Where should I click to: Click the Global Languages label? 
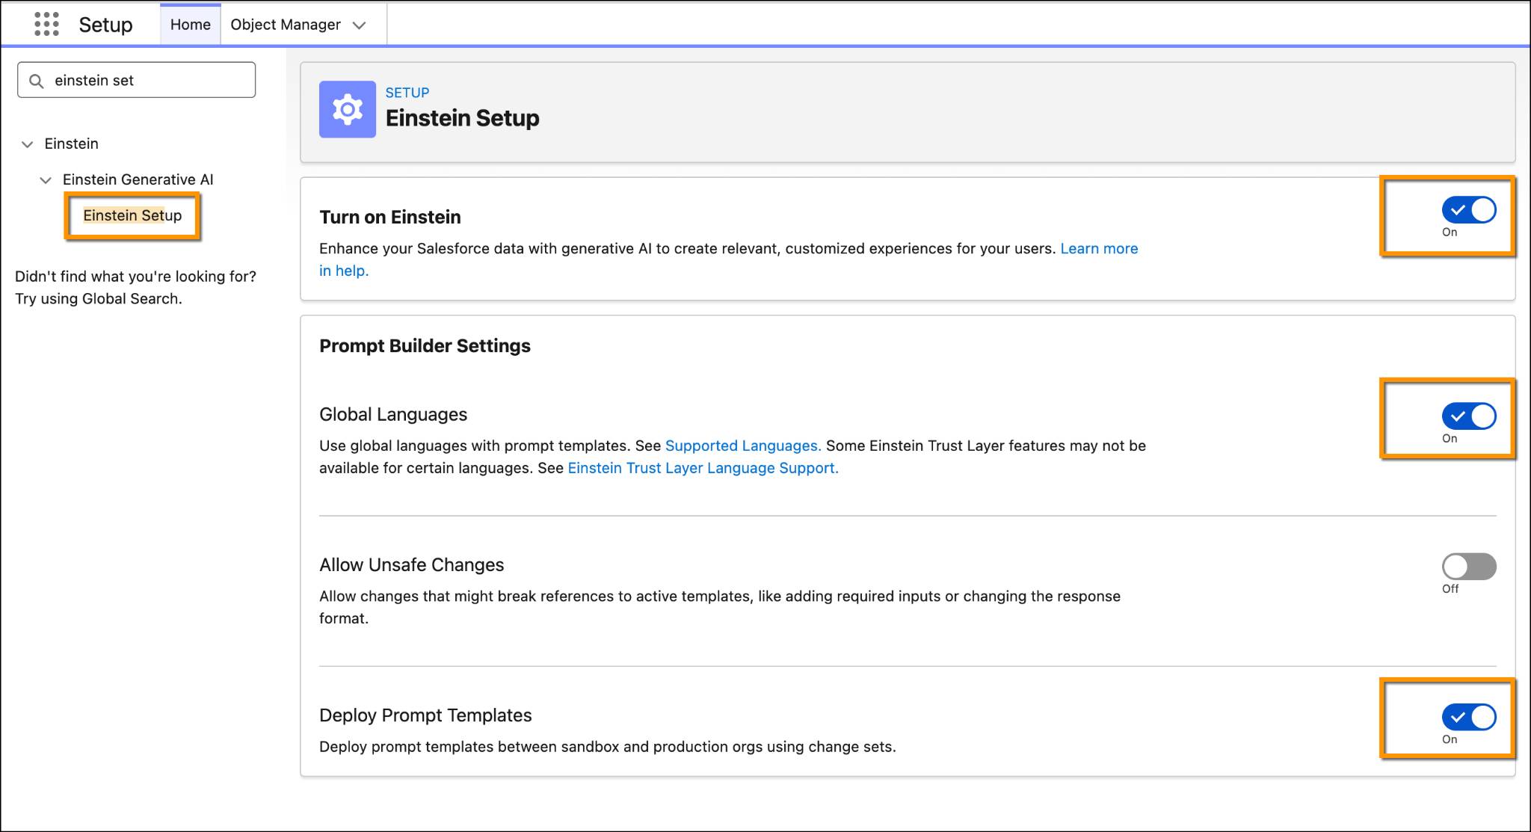pyautogui.click(x=393, y=414)
